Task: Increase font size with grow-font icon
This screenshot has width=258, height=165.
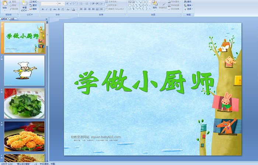Action: coord(67,3)
